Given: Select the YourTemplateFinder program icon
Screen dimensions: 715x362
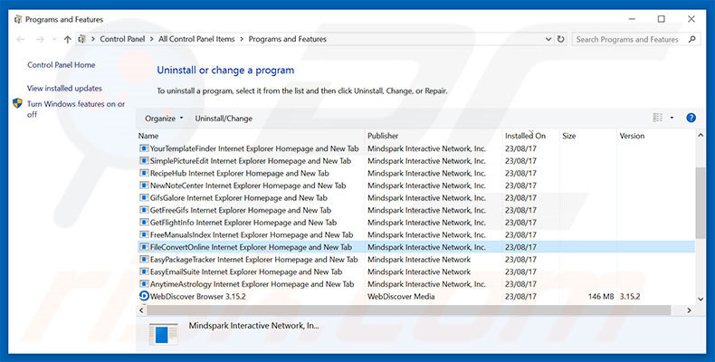Looking at the screenshot, I should point(144,148).
